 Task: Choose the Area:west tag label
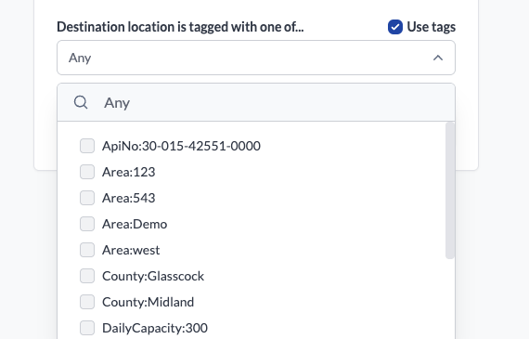click(x=131, y=250)
